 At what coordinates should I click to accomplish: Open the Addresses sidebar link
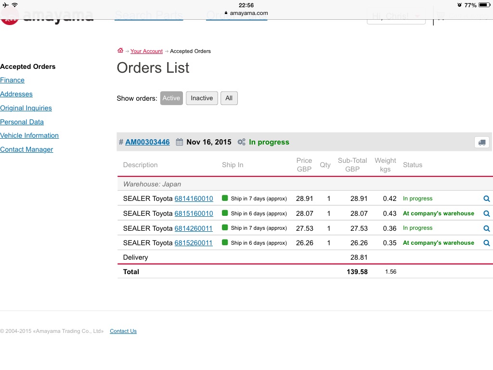(x=16, y=94)
